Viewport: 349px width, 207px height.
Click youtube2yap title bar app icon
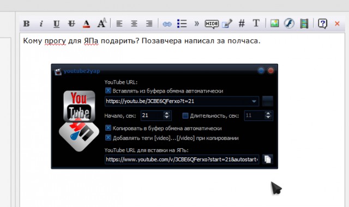(58, 71)
